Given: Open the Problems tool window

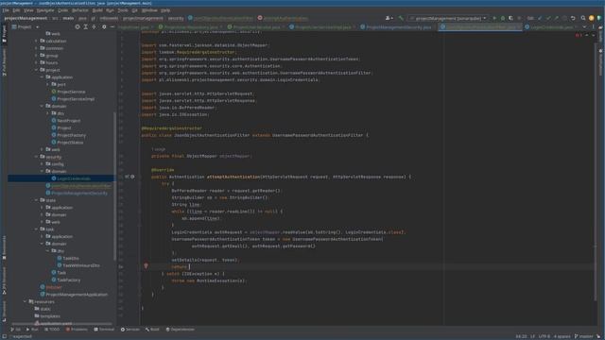Looking at the screenshot, I should coord(77,330).
